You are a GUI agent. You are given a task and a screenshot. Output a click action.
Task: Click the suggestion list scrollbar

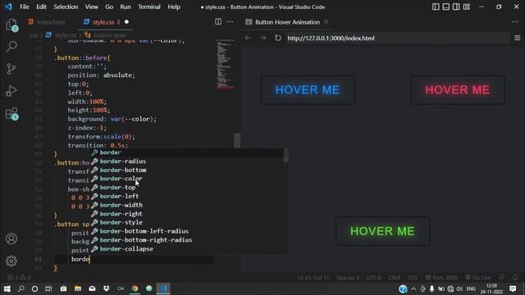[285, 156]
